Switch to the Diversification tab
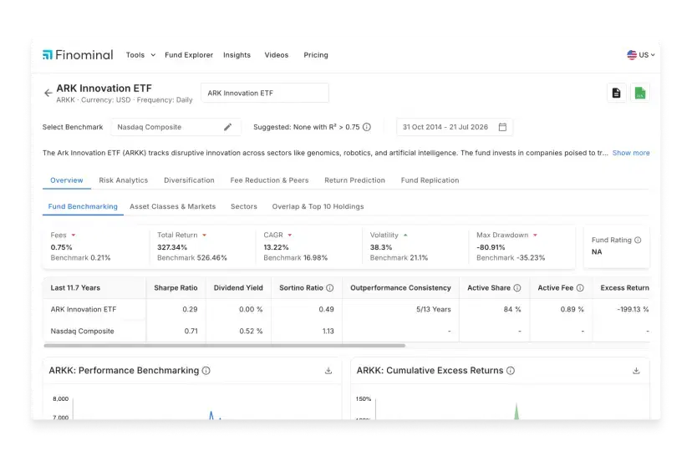This screenshot has height=456, width=692. tap(189, 180)
